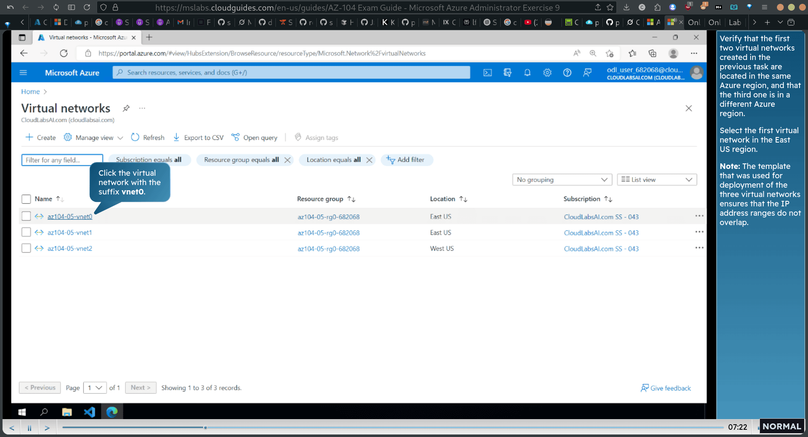Sort by Resource group column

326,199
